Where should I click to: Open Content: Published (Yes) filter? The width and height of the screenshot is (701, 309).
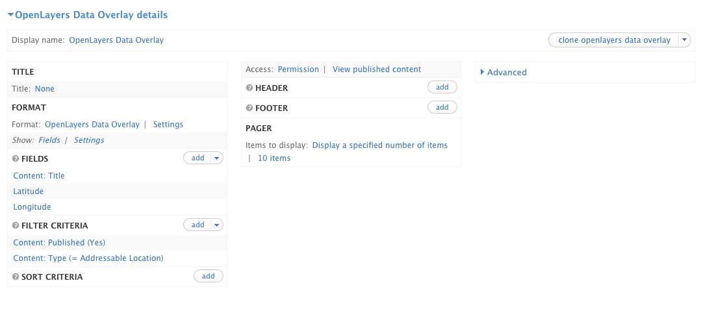coord(59,243)
